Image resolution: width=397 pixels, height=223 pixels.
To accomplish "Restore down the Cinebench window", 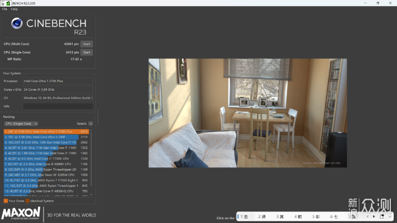I will tap(378, 3).
